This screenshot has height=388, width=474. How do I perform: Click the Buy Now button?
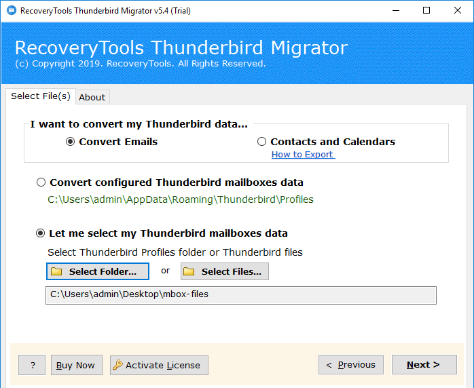coord(77,365)
